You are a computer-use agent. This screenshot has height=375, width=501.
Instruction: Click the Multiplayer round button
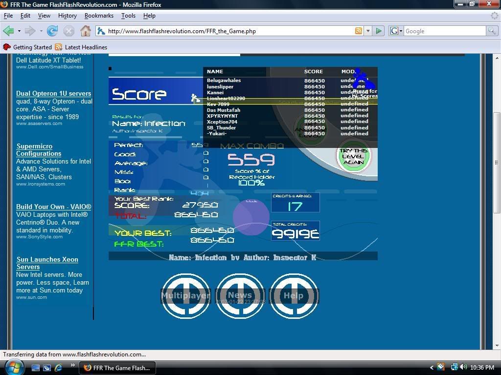click(x=186, y=295)
